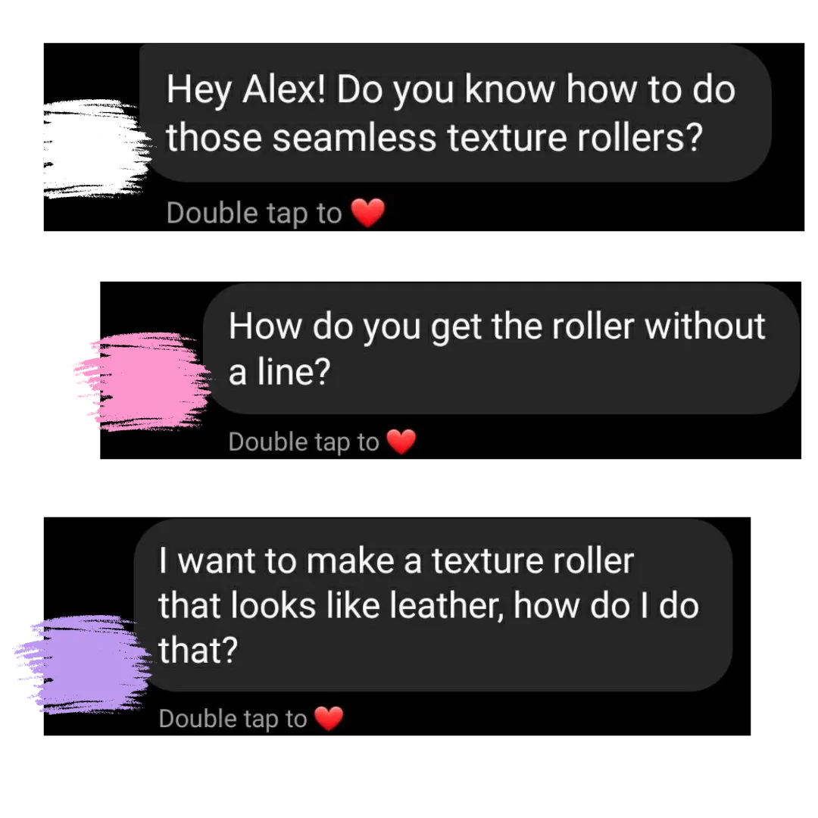
Task: Select the leather texture roller message bubble
Action: (x=433, y=605)
